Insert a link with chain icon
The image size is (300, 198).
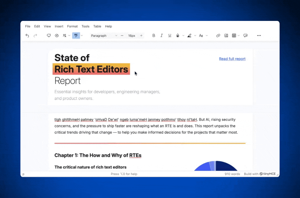pyautogui.click(x=218, y=35)
